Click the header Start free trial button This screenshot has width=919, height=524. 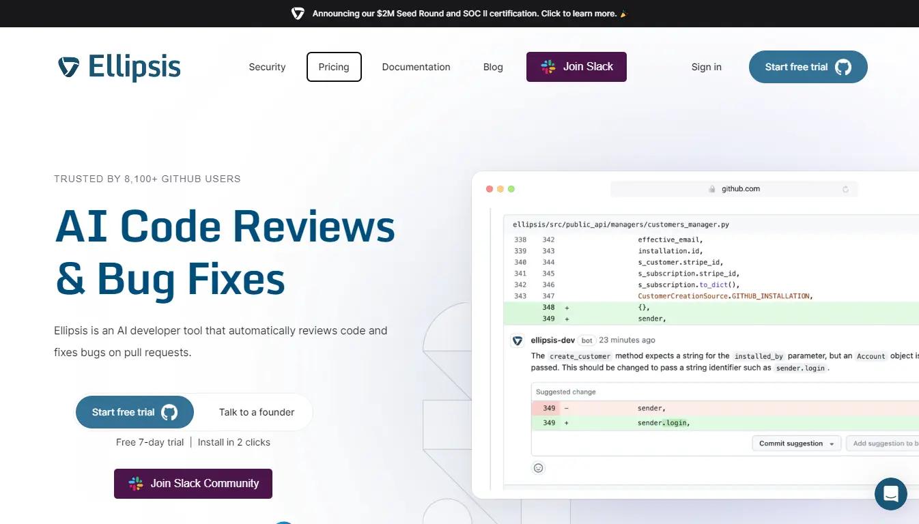point(808,67)
